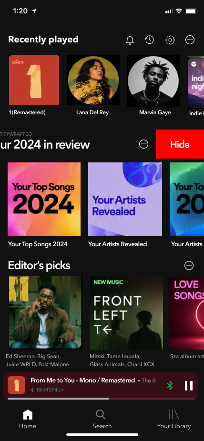Open the Front Left playlist cover
The image size is (204, 441).
coord(126,313)
